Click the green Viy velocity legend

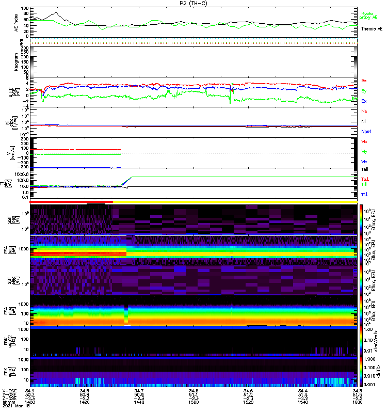364,151
